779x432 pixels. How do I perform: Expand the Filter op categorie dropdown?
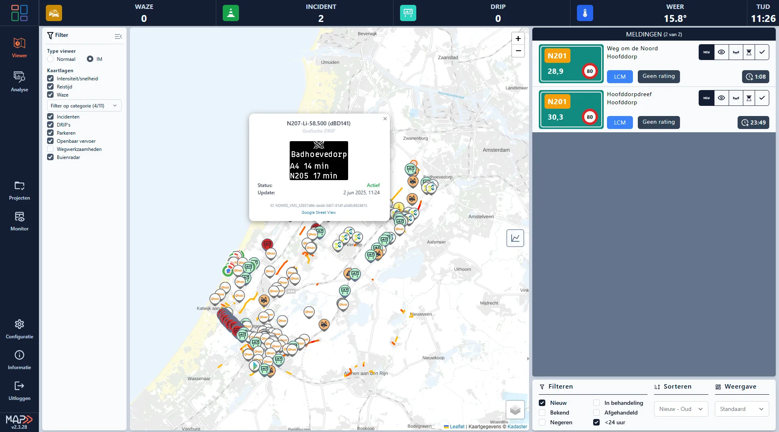84,106
